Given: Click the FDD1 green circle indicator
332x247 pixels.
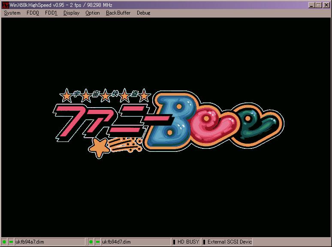Looking at the screenshot, I should [91, 242].
